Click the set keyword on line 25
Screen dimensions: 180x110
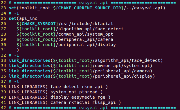(x=12, y=18)
